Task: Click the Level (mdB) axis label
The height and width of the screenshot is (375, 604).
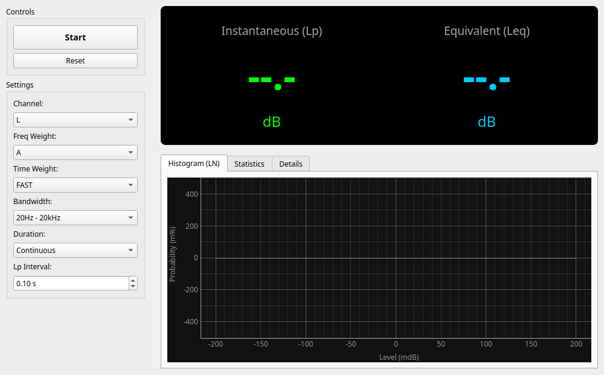Action: coord(399,357)
